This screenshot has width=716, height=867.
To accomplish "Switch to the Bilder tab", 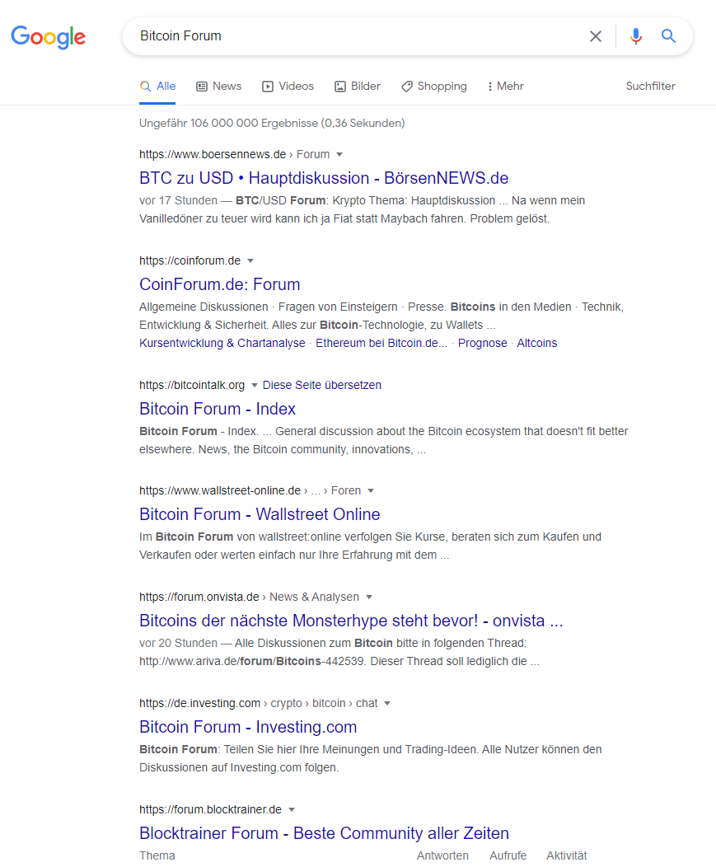I will click(358, 87).
